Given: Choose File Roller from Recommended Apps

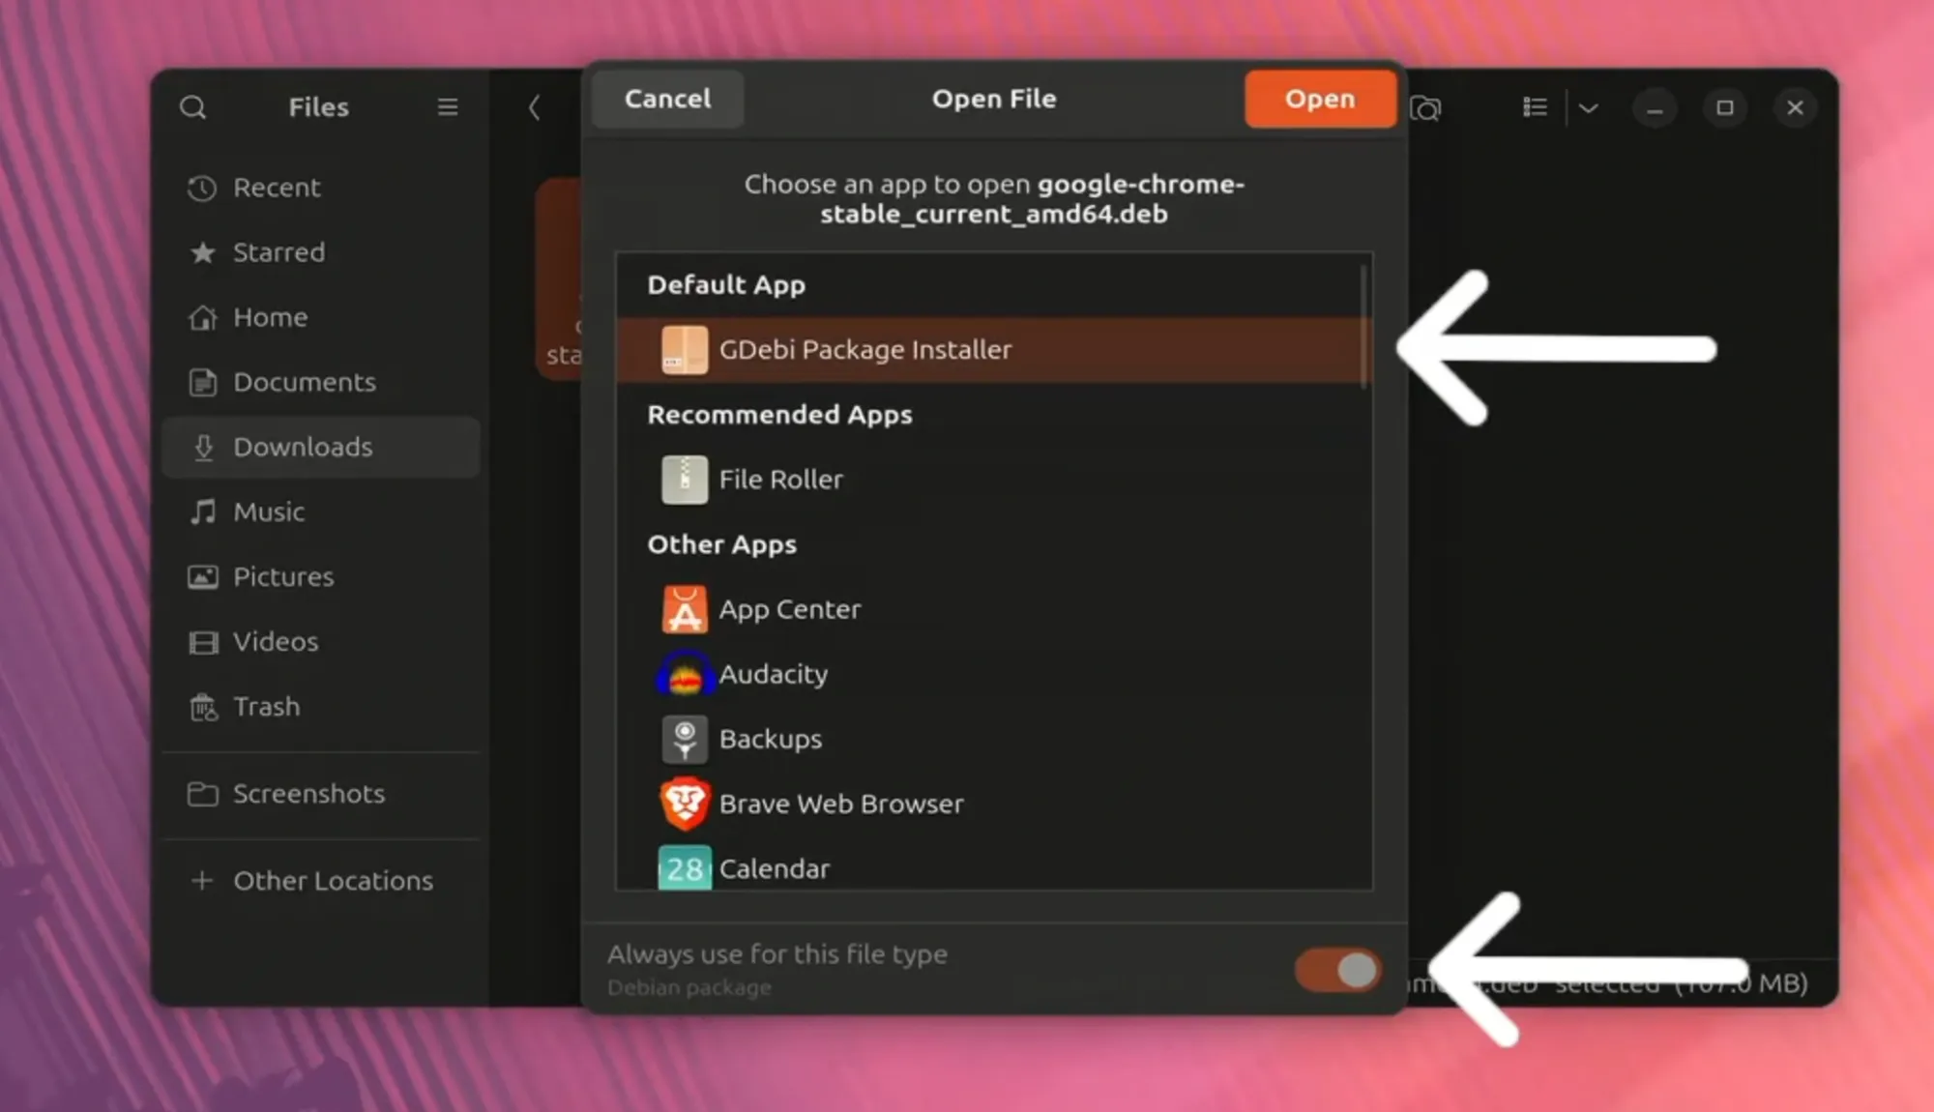Looking at the screenshot, I should tap(780, 479).
